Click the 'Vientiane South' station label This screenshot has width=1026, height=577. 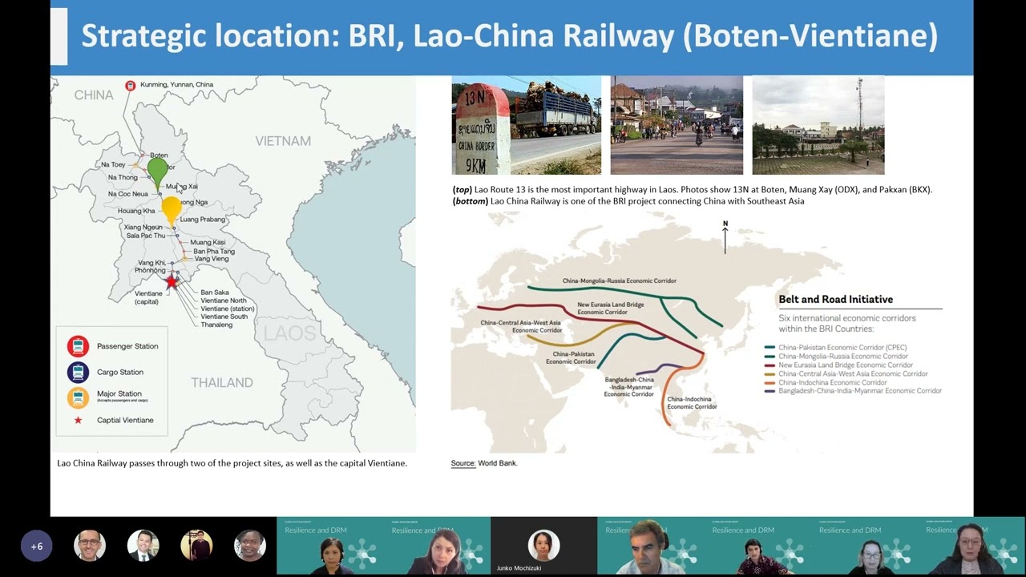(x=224, y=317)
